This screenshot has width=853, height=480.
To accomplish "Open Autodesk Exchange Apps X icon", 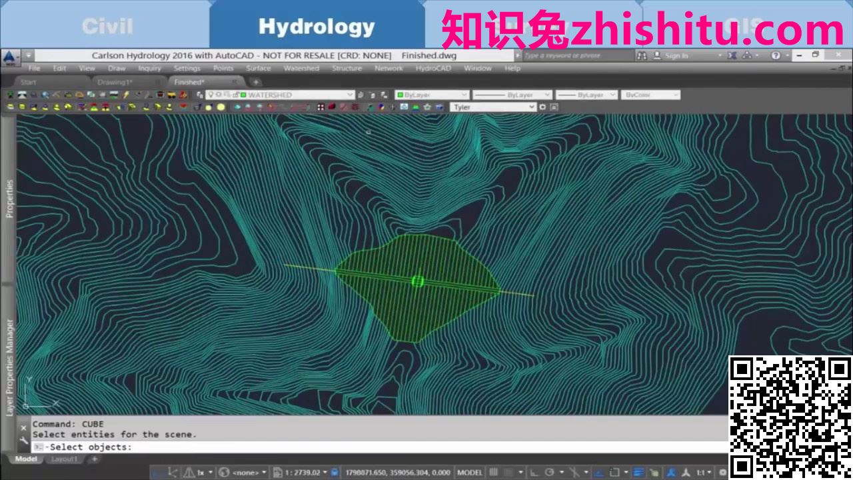I will click(x=732, y=55).
